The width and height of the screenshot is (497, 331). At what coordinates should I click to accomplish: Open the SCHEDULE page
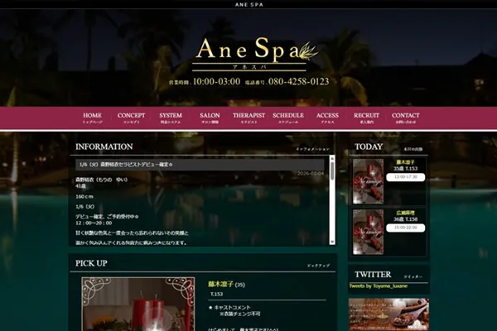288,118
